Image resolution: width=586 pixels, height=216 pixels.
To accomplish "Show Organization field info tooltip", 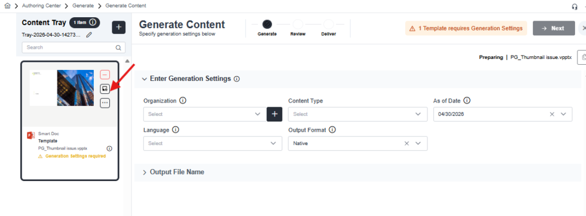I will [x=183, y=101].
